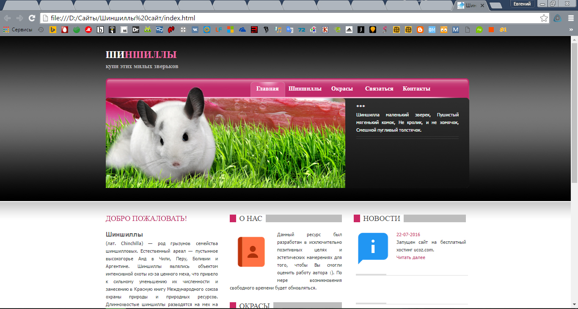The image size is (578, 309).
Task: Click the forward navigation arrow
Action: click(19, 18)
